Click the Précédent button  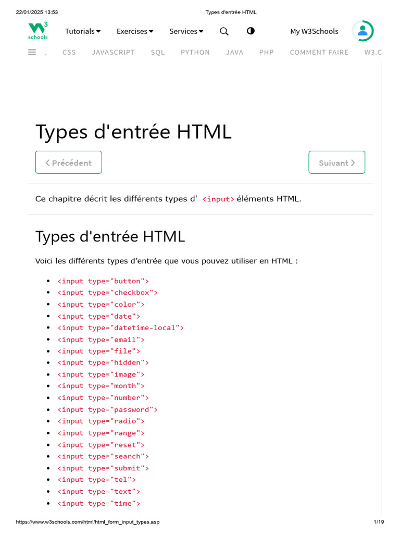pyautogui.click(x=68, y=162)
